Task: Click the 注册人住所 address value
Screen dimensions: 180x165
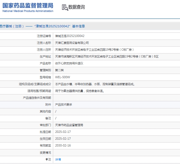Action: (x=94, y=49)
